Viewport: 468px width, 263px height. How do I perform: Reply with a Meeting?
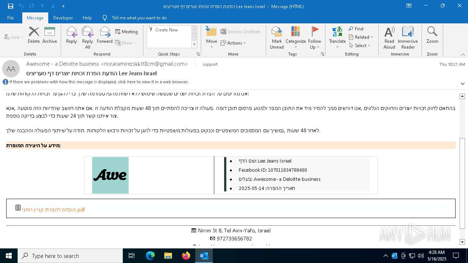127,32
